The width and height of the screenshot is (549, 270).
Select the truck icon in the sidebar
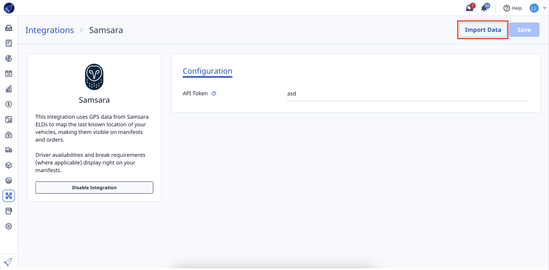[x=8, y=150]
